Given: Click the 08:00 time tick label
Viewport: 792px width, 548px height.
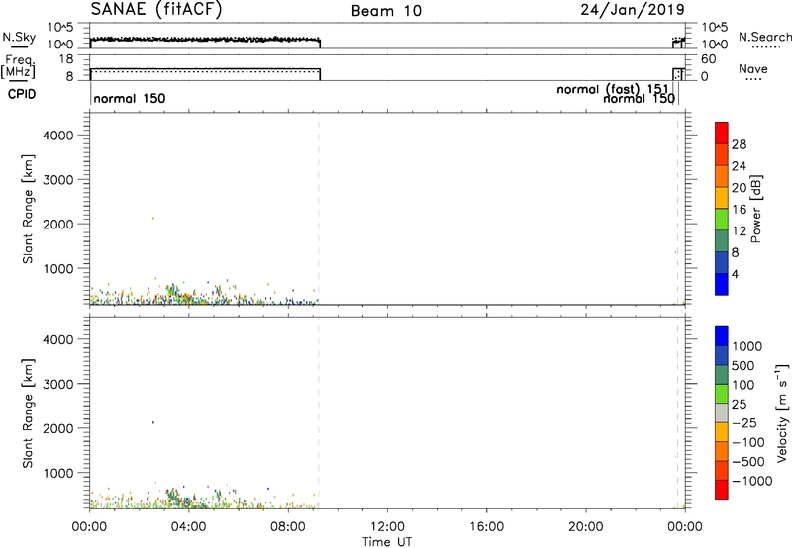Looking at the screenshot, I should [x=288, y=527].
